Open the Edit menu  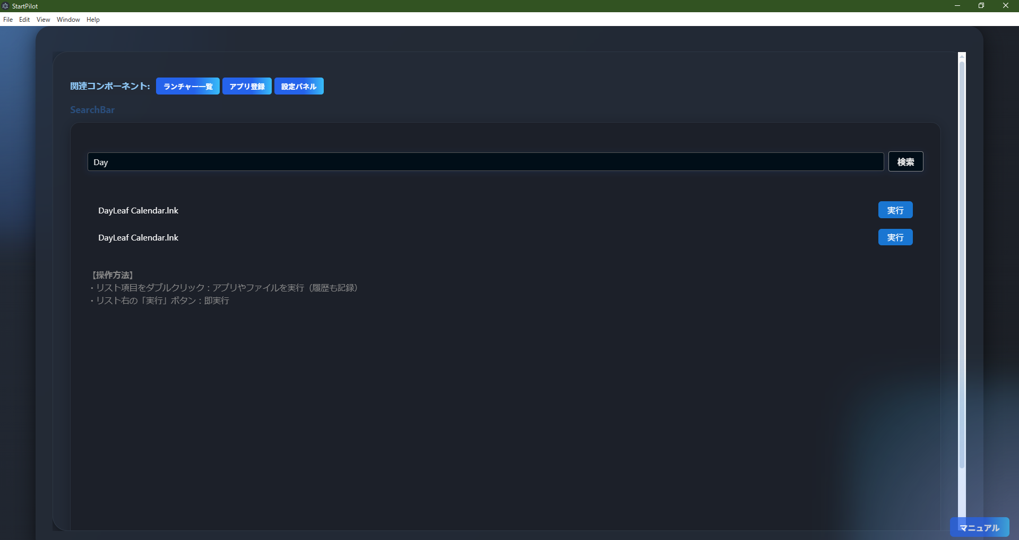[x=24, y=19]
